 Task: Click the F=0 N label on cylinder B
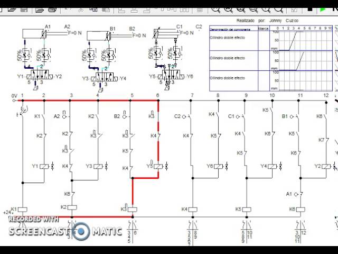point(139,35)
